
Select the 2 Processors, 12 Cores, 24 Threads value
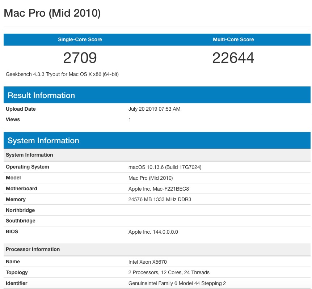pyautogui.click(x=169, y=272)
